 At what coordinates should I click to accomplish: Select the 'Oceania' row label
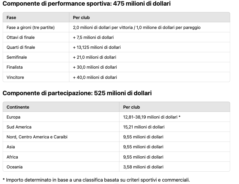(15, 167)
